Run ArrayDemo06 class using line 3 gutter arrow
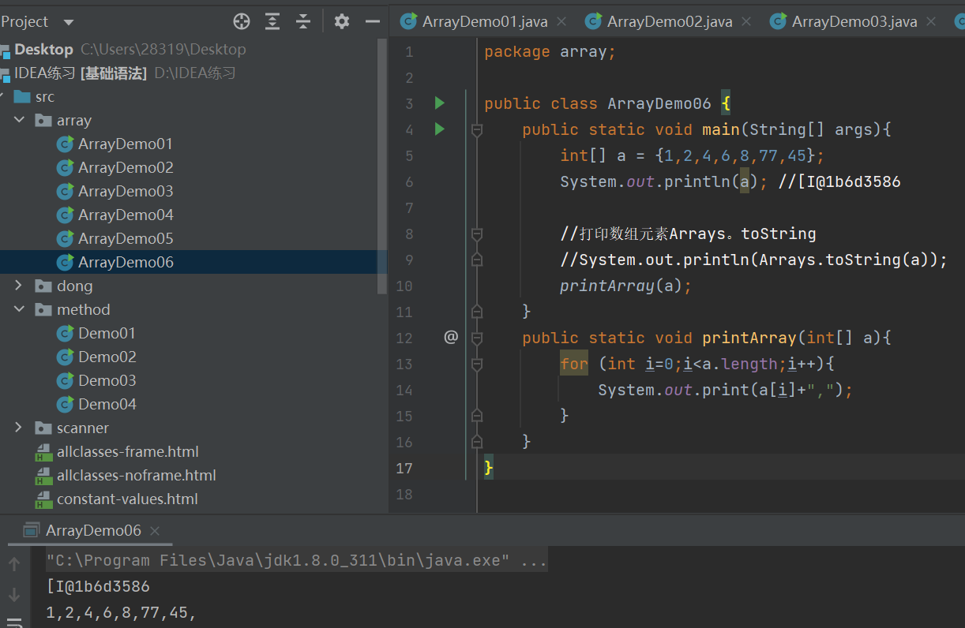The width and height of the screenshot is (965, 628). (440, 103)
